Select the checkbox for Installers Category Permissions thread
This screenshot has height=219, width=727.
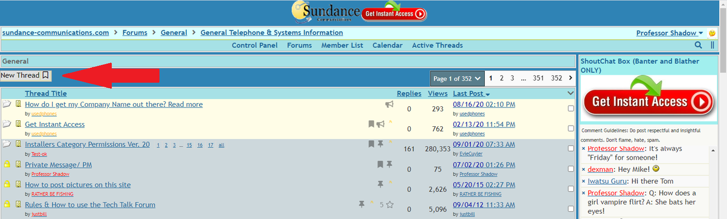coord(571,149)
